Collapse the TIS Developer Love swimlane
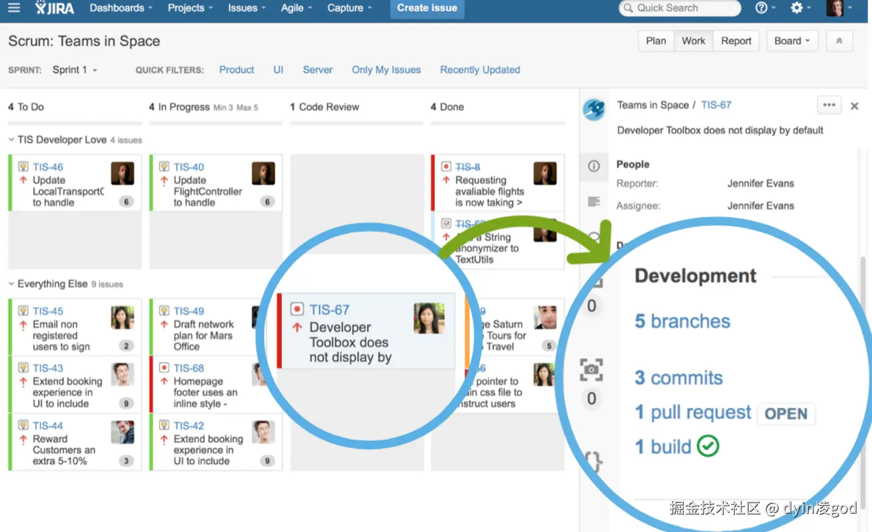Viewport: 872px width, 532px height. click(x=11, y=139)
